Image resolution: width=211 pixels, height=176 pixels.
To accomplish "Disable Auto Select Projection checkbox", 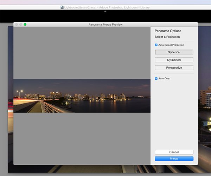I will (156, 45).
